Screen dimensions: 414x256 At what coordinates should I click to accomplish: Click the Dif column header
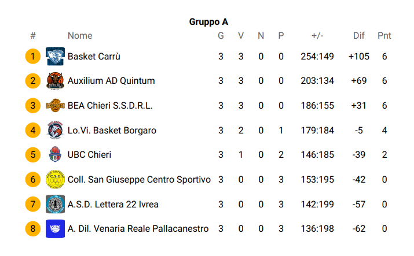359,36
